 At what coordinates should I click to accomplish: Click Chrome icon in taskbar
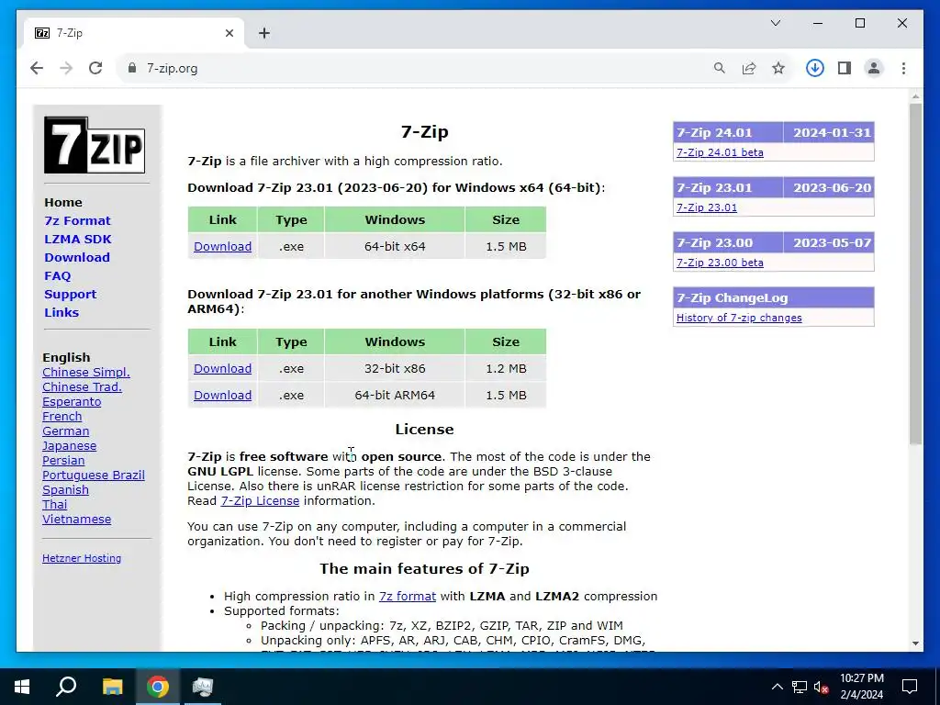158,687
